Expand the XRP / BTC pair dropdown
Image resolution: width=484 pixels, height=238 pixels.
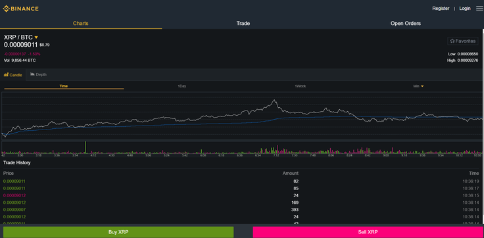click(36, 37)
